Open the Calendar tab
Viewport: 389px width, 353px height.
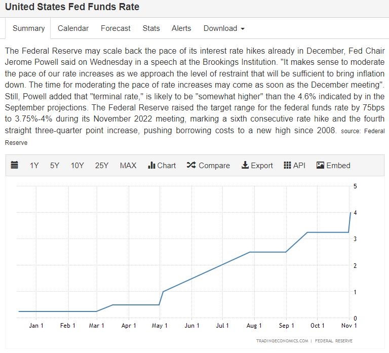coord(73,28)
